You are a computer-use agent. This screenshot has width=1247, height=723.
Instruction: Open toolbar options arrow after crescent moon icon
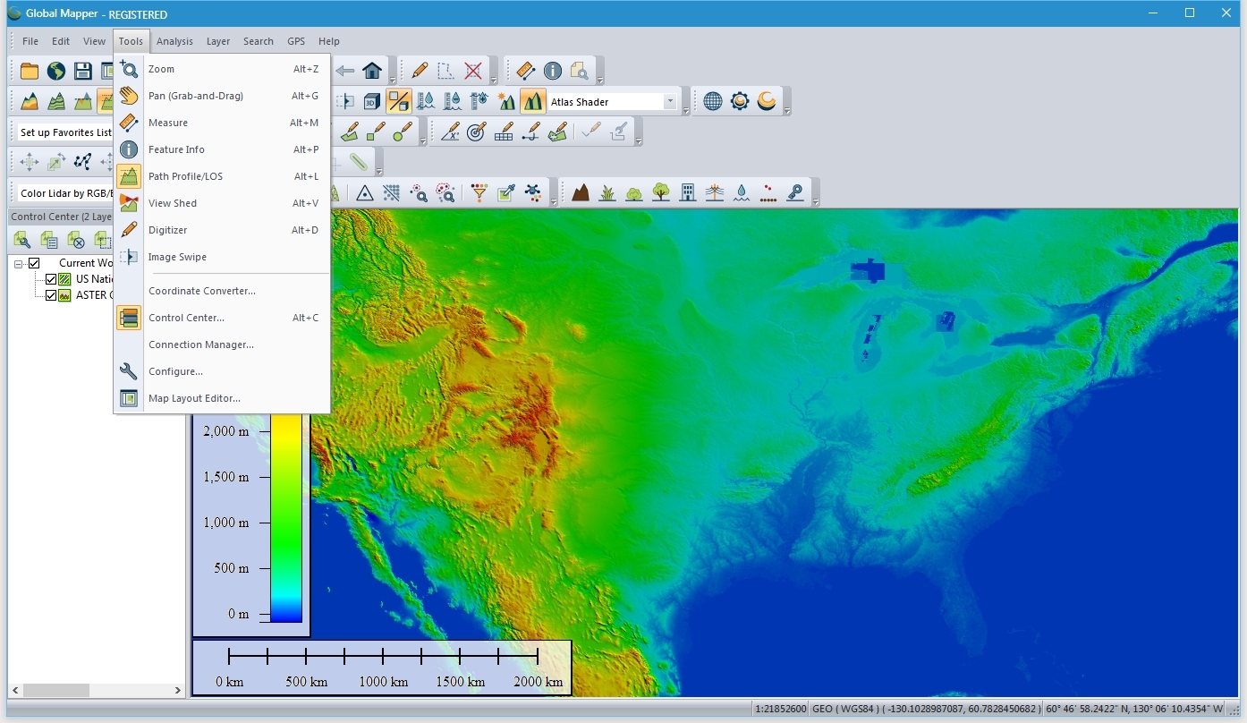787,111
